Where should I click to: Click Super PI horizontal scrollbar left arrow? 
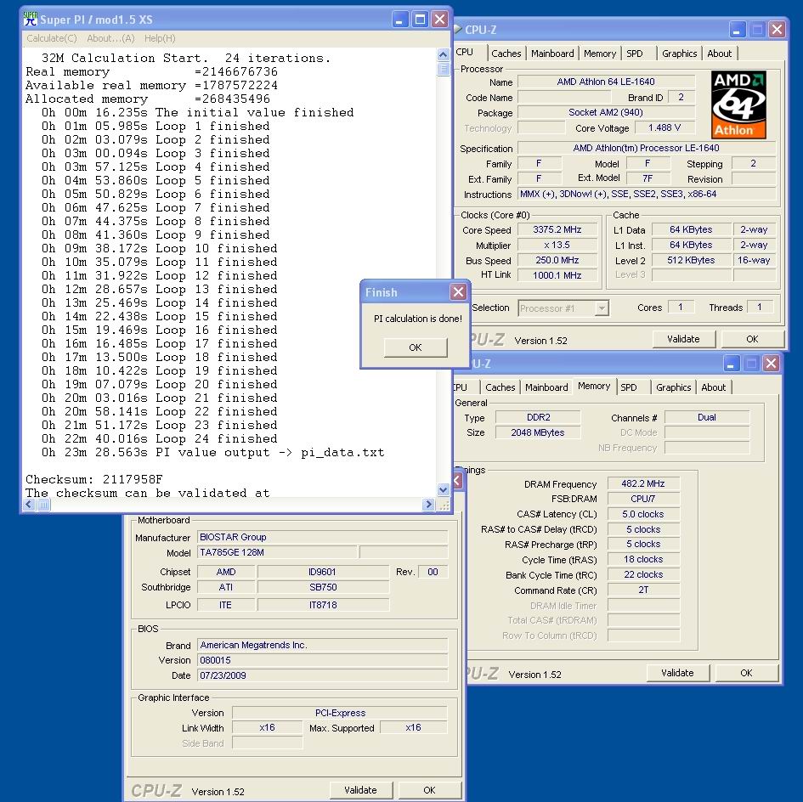coord(29,505)
